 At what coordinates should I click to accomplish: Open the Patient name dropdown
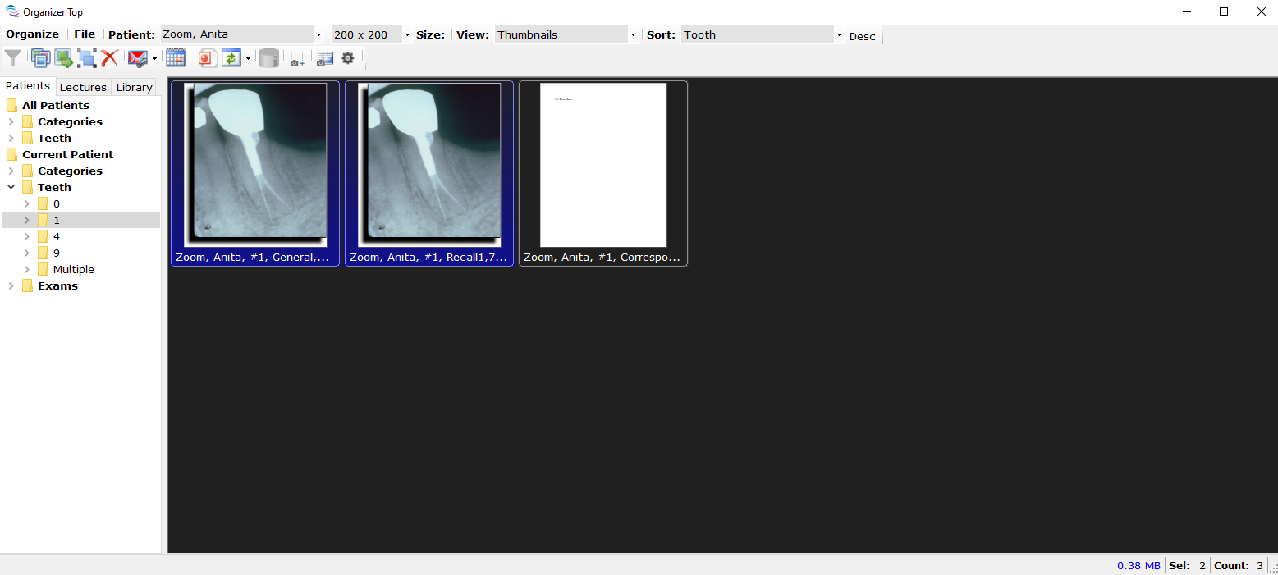point(318,35)
